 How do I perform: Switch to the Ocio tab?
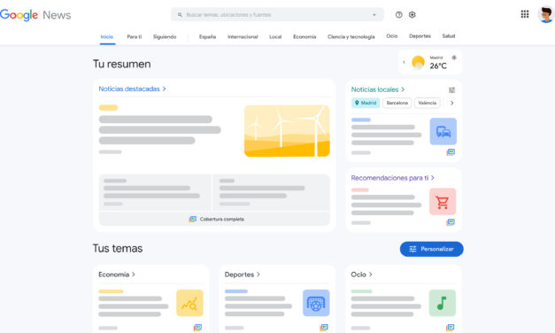392,36
